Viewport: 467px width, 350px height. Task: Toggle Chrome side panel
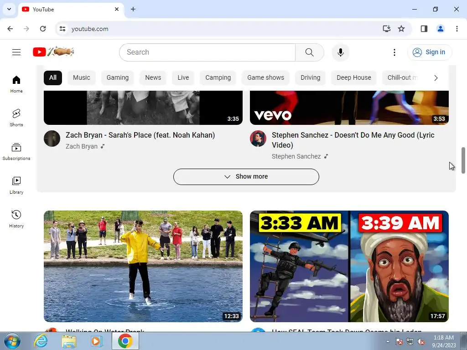click(x=424, y=29)
